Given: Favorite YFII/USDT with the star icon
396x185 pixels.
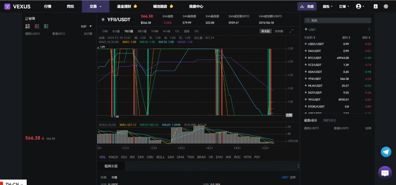Looking at the screenshot, I should point(103,19).
